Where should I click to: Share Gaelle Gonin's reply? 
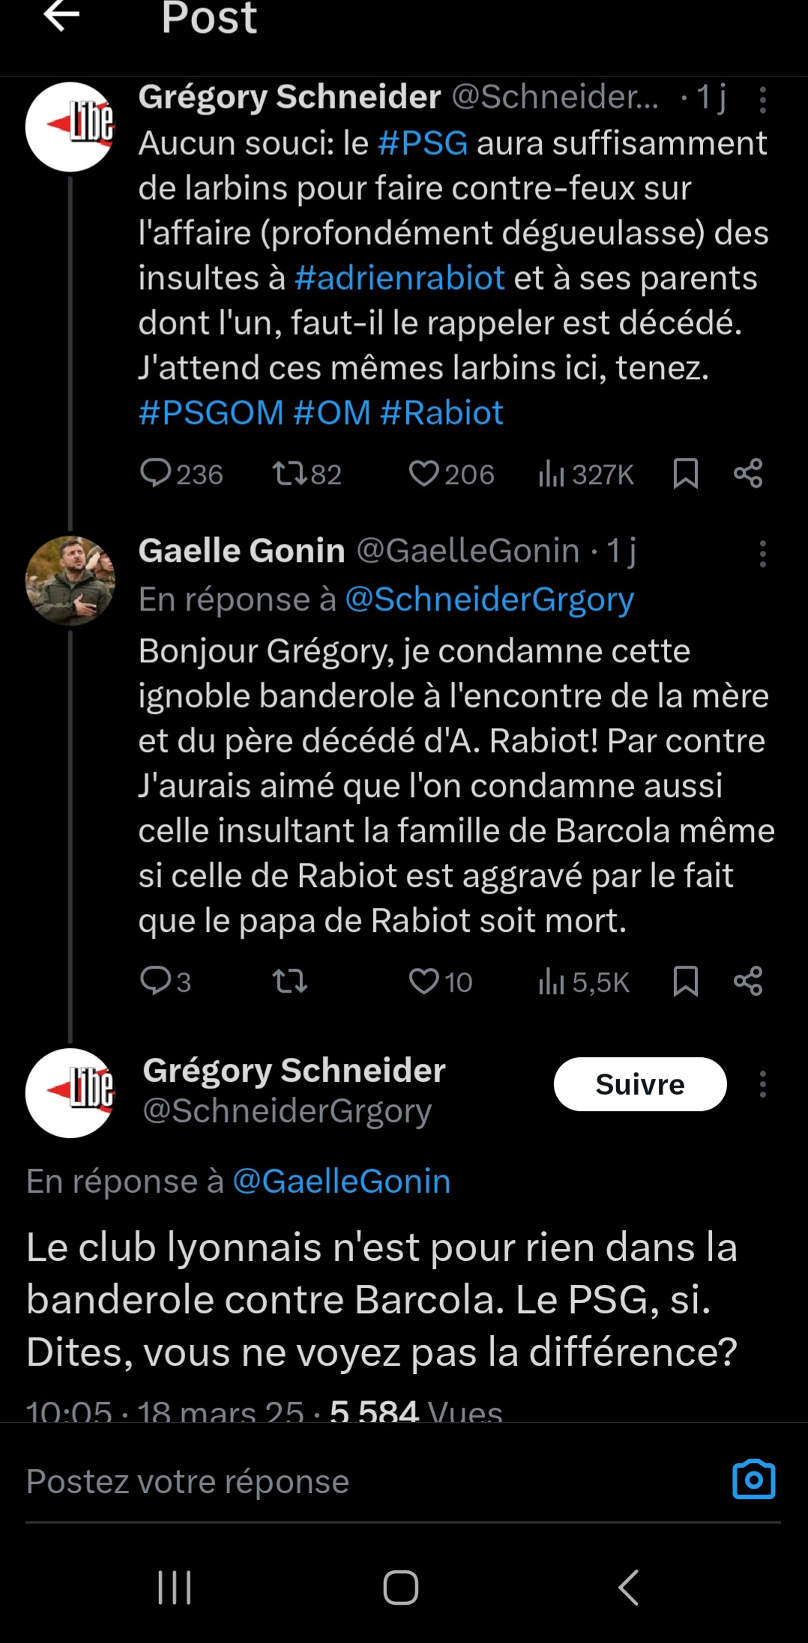[x=748, y=981]
